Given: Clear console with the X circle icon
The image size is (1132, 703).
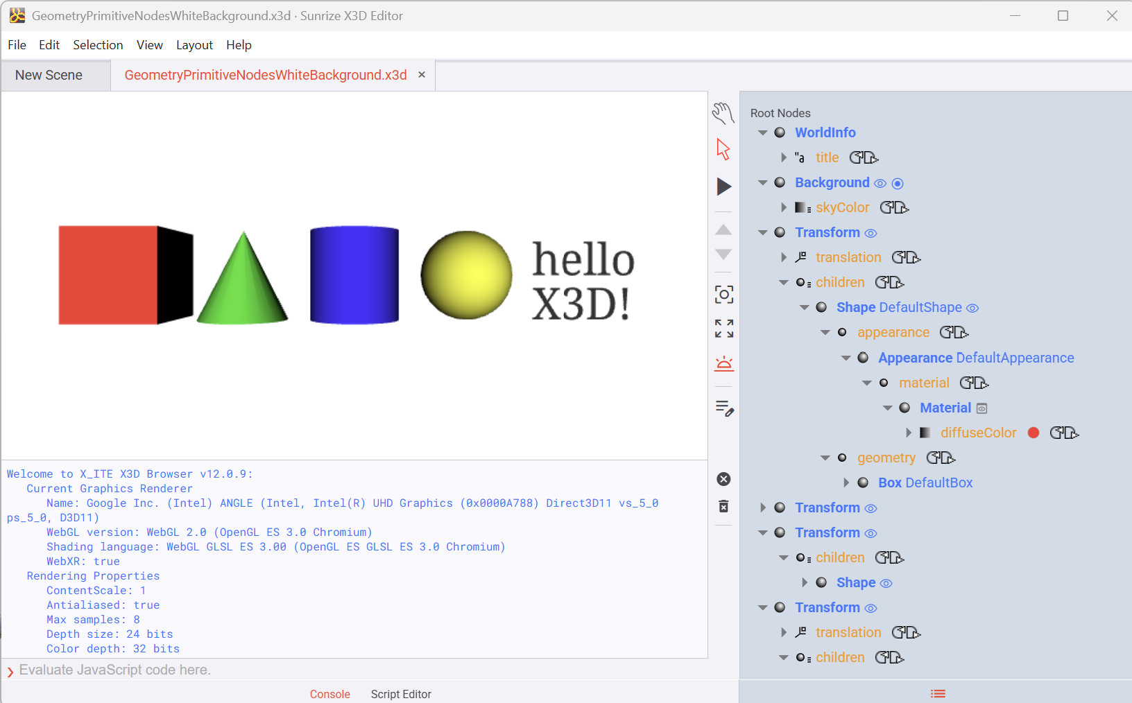Looking at the screenshot, I should point(723,479).
